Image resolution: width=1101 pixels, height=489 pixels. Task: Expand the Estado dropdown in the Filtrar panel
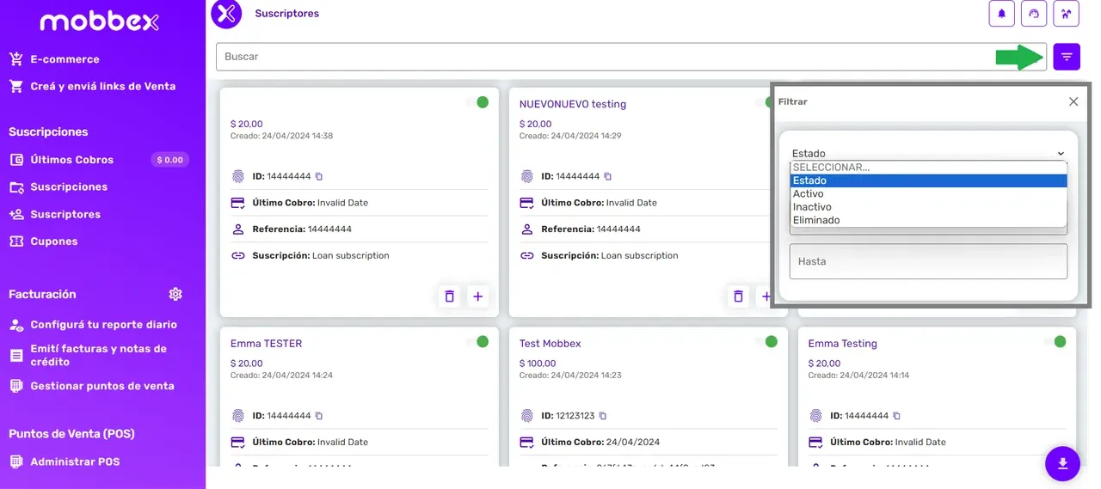point(928,153)
